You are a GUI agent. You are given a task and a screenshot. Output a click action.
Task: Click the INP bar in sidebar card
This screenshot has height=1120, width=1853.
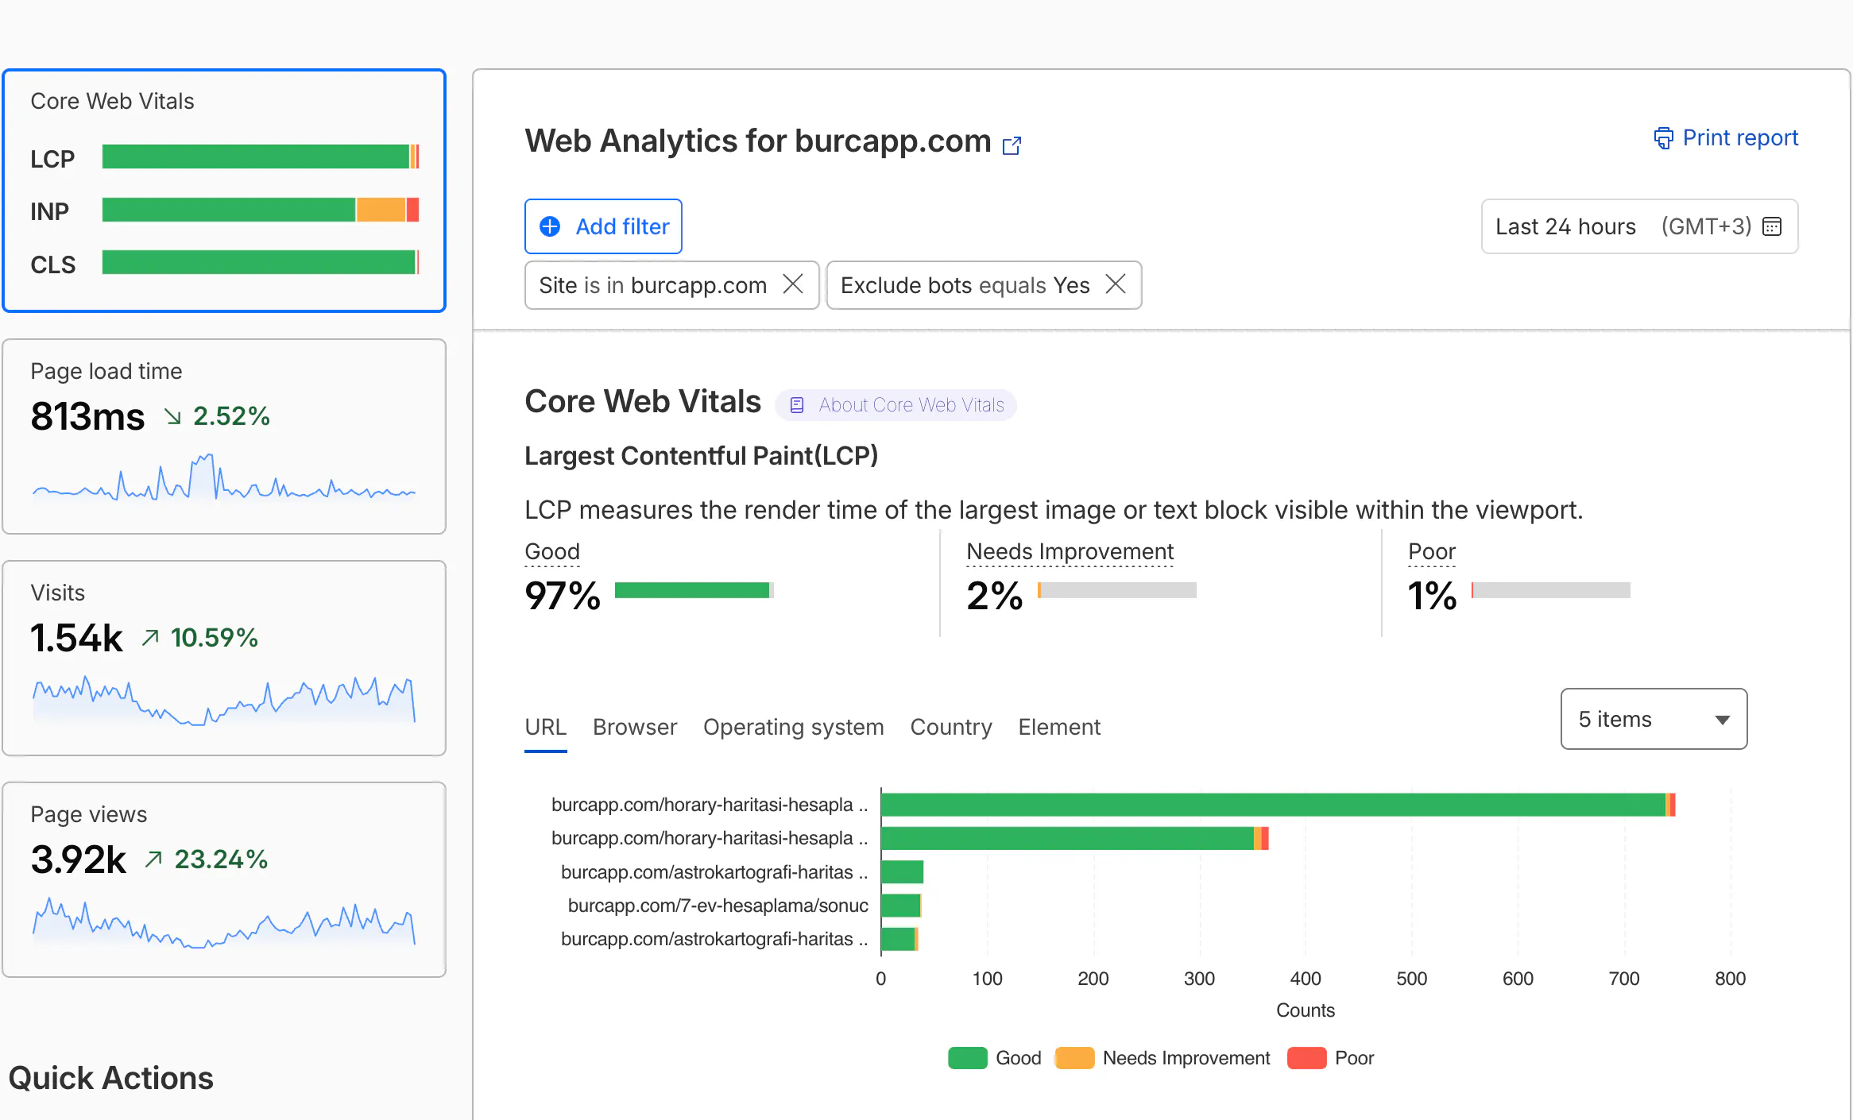[261, 210]
